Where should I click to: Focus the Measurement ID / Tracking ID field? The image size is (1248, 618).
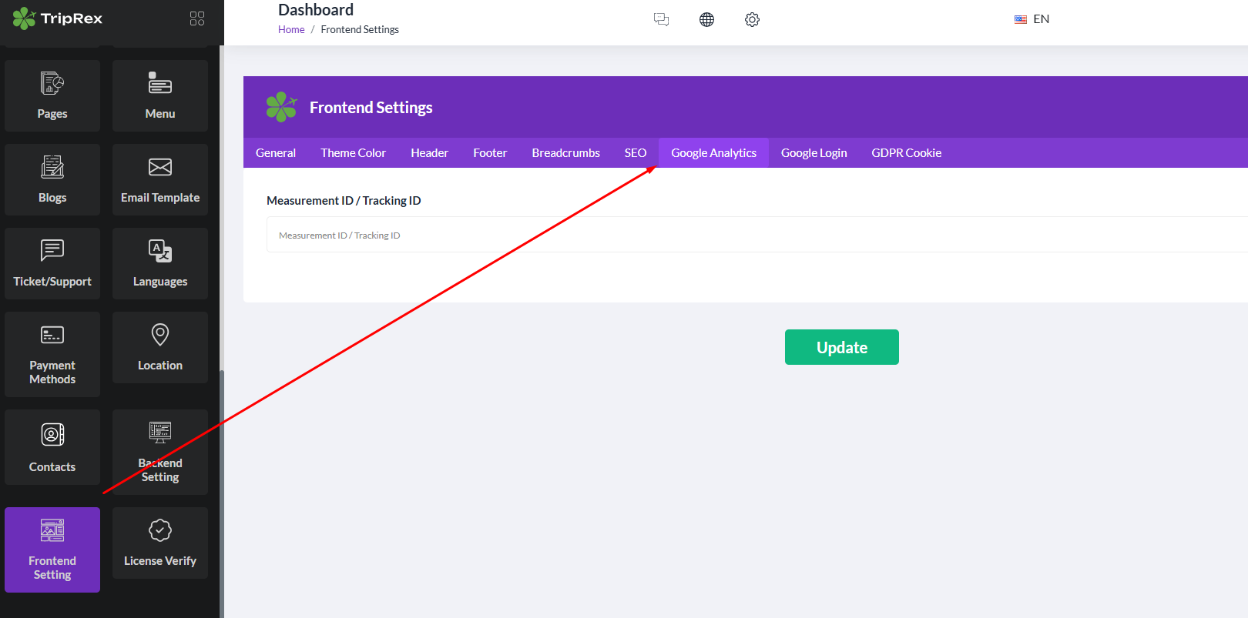[755, 235]
